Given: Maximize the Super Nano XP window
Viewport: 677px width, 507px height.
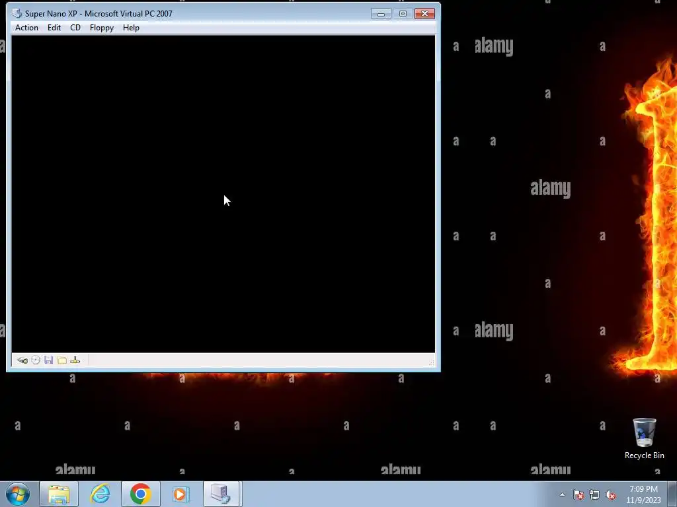Looking at the screenshot, I should pyautogui.click(x=403, y=14).
